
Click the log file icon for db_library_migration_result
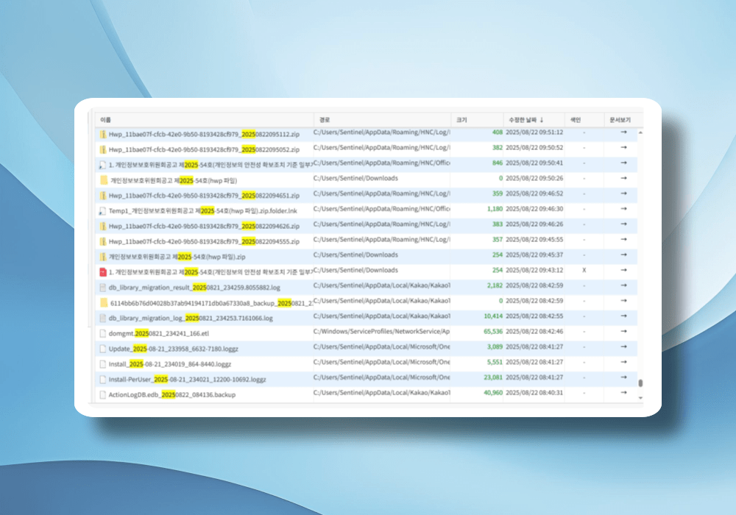103,287
